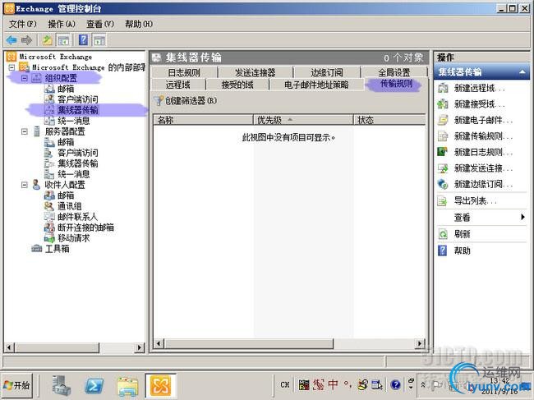Image resolution: width=534 pixels, height=400 pixels.
Task: Click 新建远程域... action link
Action: (x=480, y=88)
